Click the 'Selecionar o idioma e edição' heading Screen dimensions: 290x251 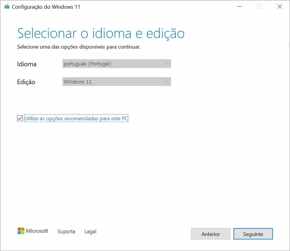point(101,33)
